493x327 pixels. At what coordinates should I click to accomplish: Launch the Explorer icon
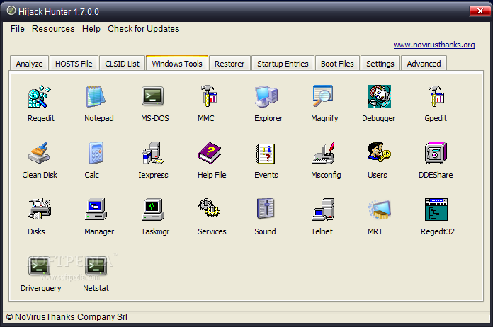click(266, 96)
